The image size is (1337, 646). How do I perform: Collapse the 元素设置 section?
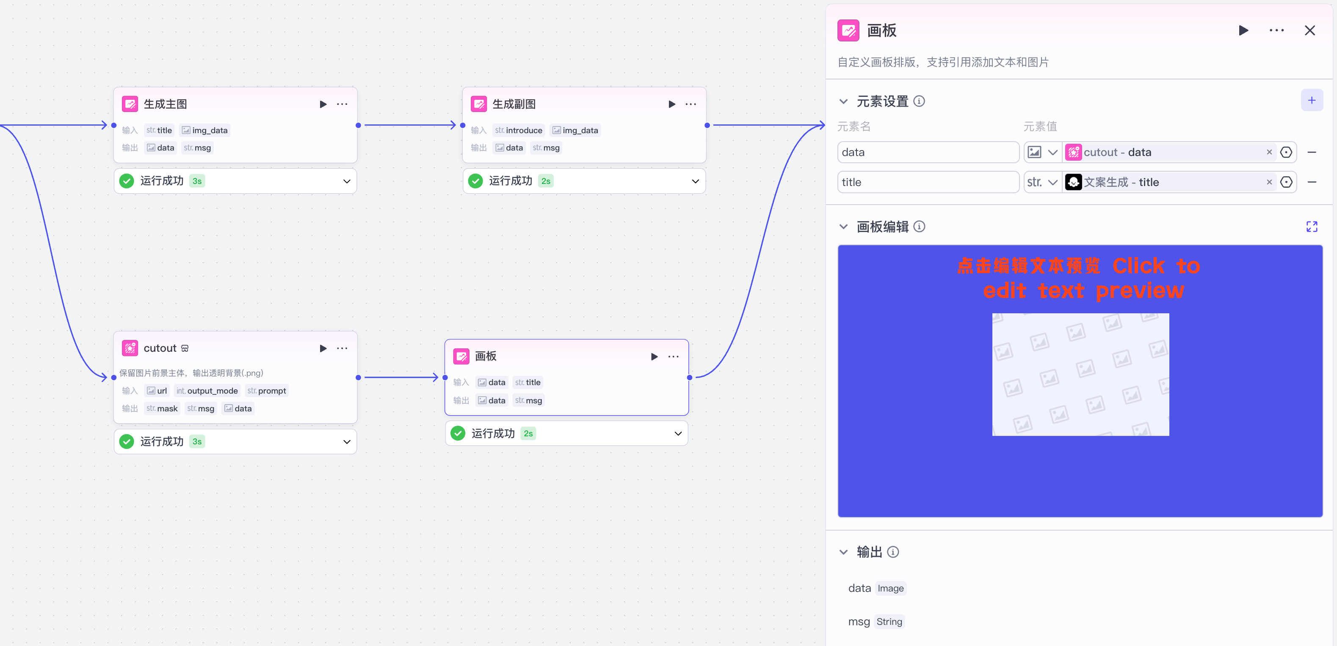tap(843, 101)
